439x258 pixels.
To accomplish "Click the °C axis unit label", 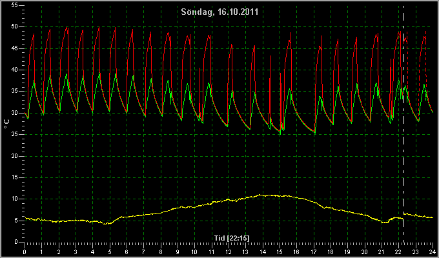I will [x=6, y=124].
